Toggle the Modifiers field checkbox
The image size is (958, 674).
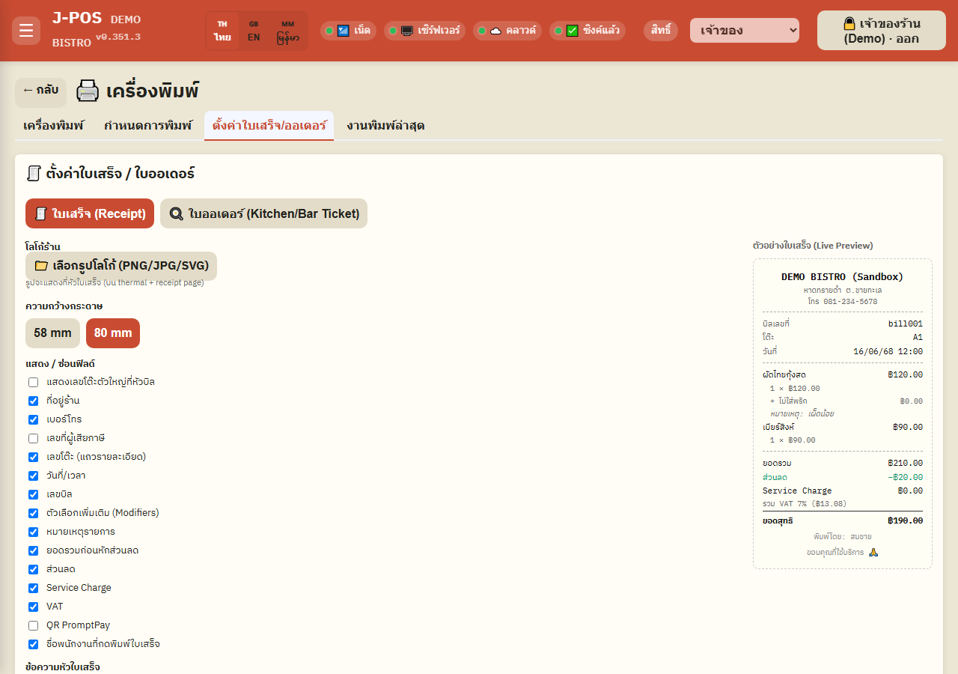33,513
